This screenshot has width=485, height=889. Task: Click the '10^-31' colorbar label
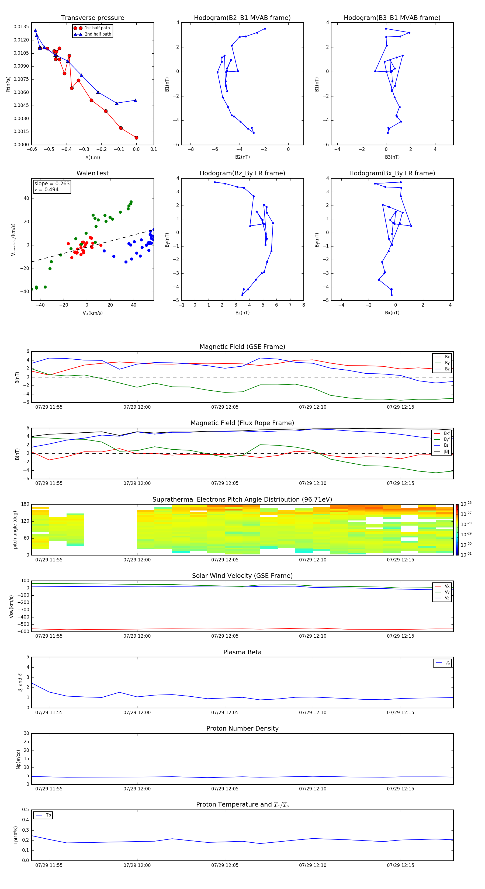click(466, 555)
